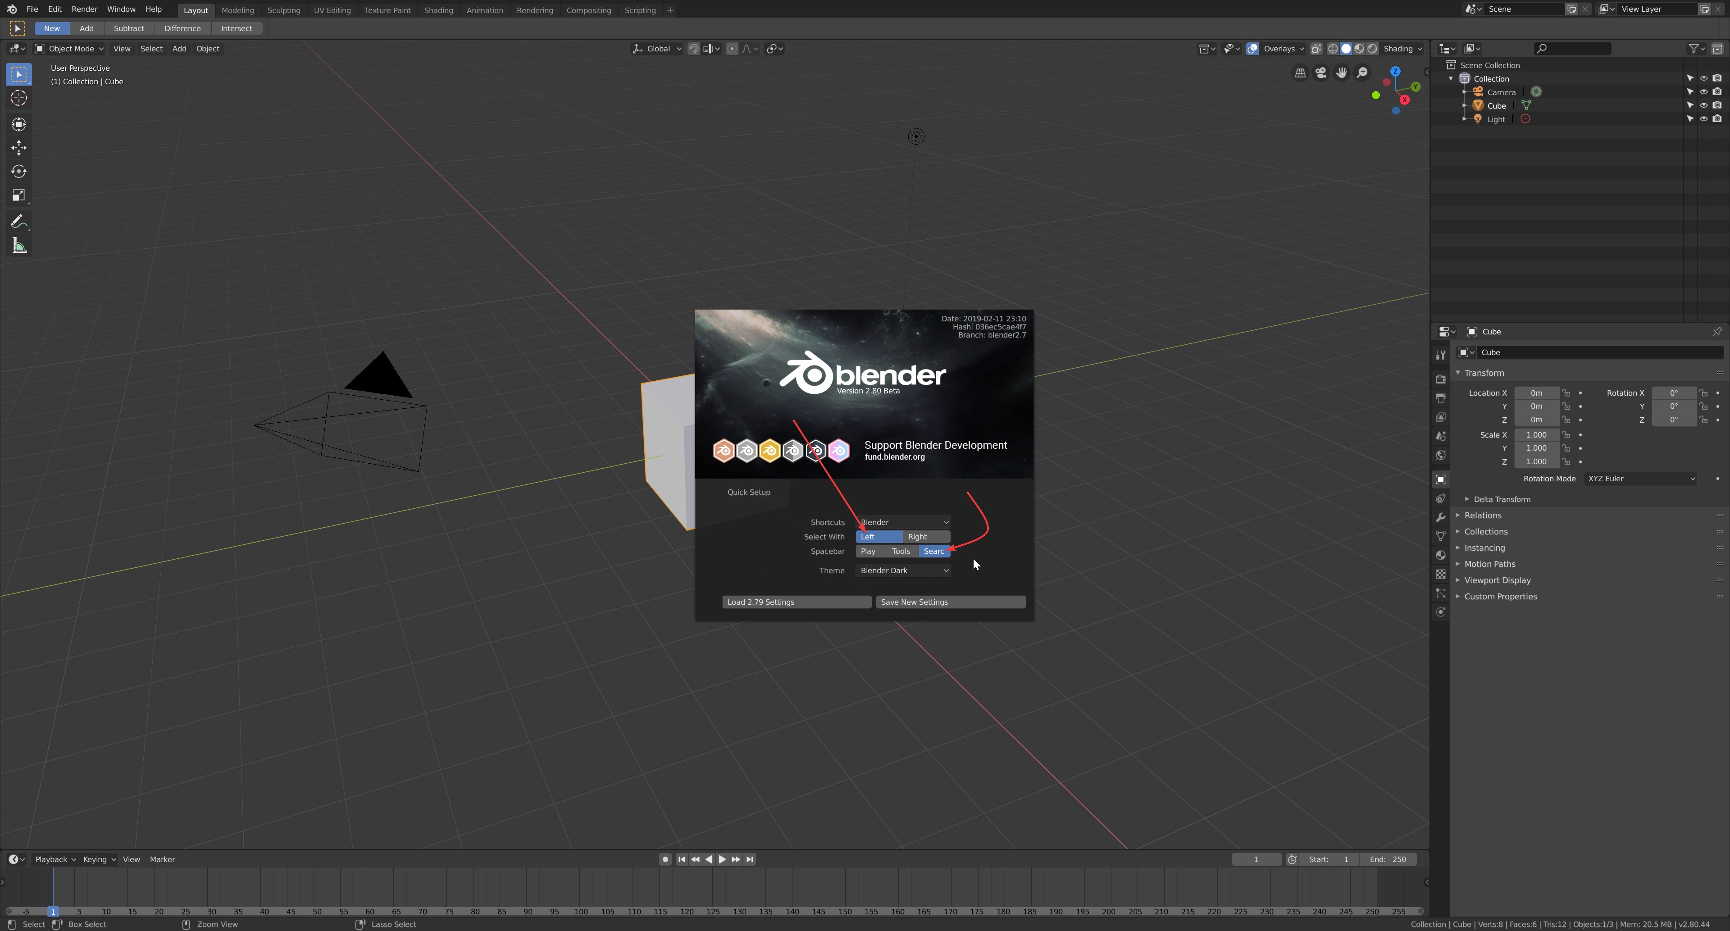The image size is (1730, 931).
Task: Switch to orthographic grid view icon
Action: tap(1300, 73)
